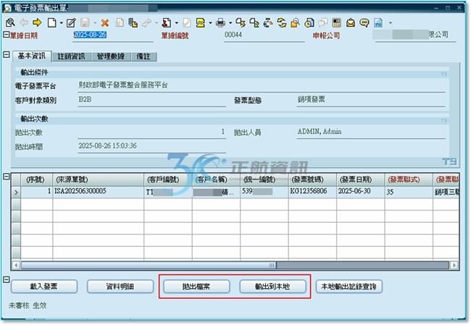Click invoice date cell 2025-06-30

click(x=360, y=192)
